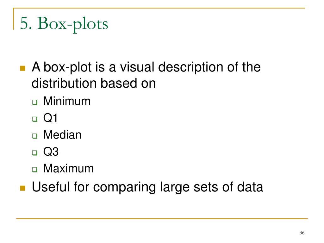Click the square bullet next to Minimum
The image size is (324, 243).
(x=35, y=102)
